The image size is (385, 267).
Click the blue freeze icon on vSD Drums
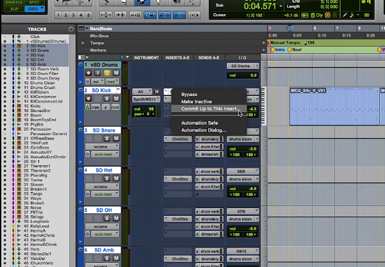(87, 81)
